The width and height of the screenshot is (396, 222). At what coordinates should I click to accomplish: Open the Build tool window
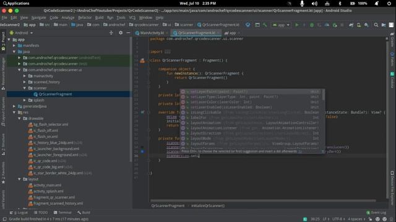(84, 213)
